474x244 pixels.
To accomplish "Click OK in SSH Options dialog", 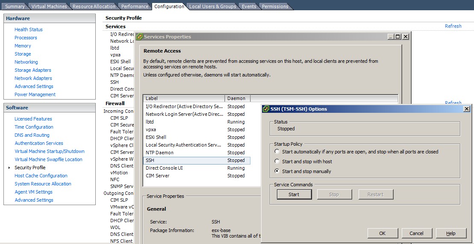I will pos(382,233).
